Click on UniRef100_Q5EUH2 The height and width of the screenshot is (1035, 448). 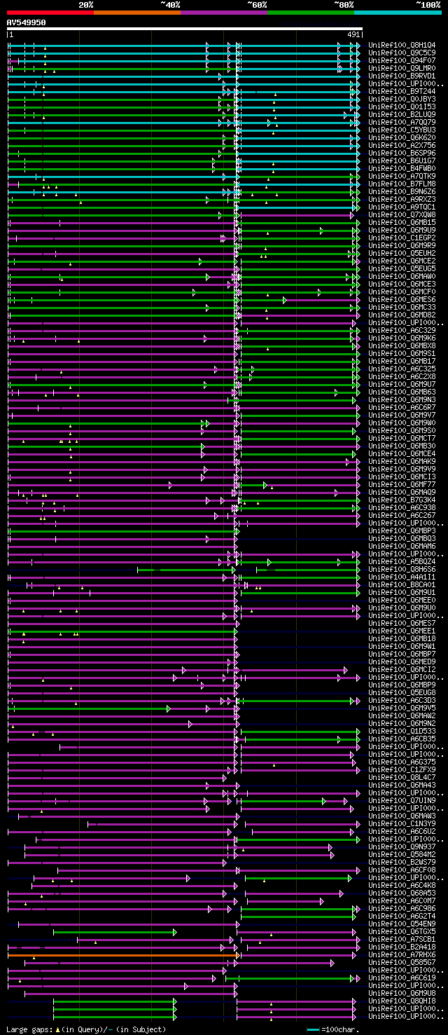point(402,253)
